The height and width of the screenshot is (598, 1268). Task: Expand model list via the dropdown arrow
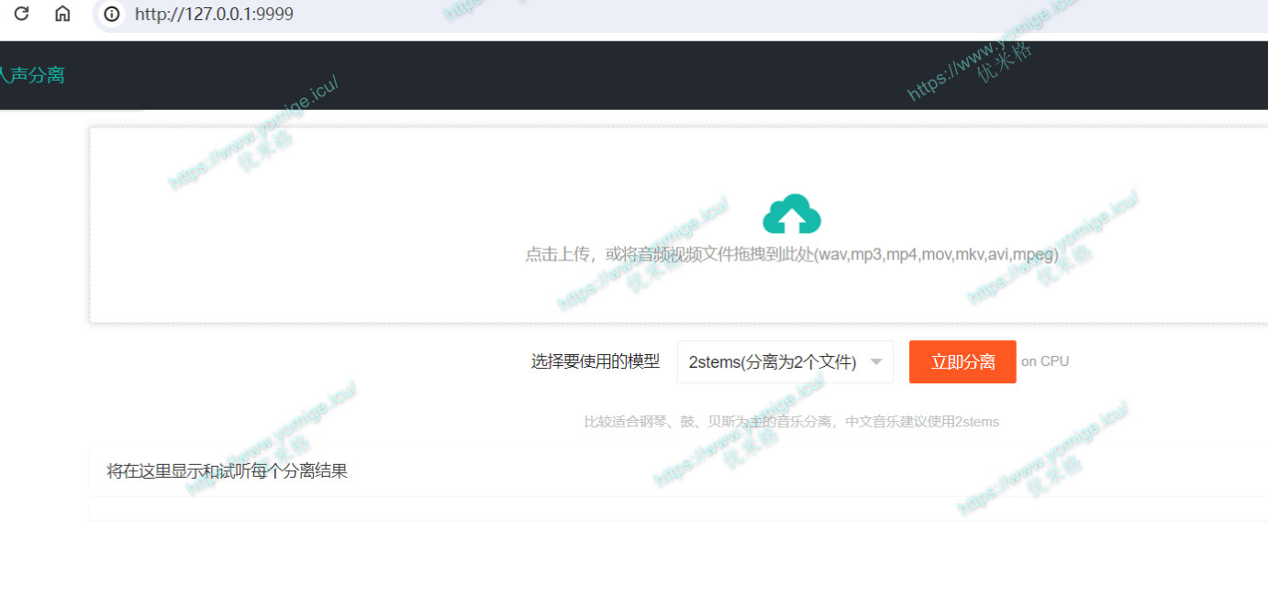pyautogui.click(x=876, y=362)
